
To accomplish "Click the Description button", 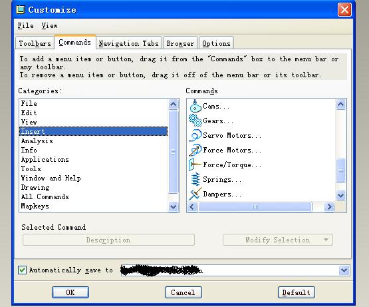I will (108, 240).
